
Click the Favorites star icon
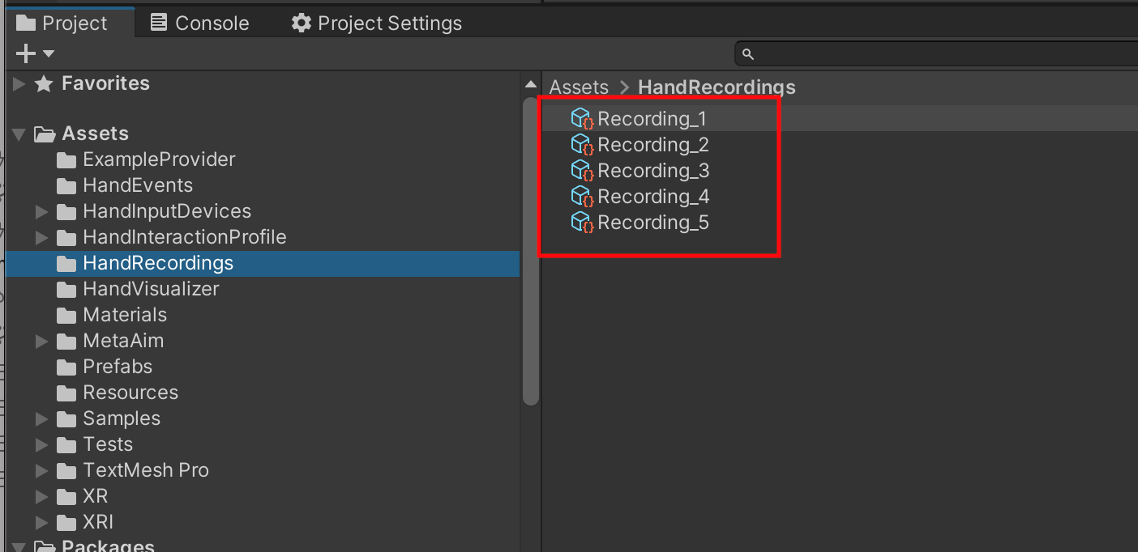(44, 83)
